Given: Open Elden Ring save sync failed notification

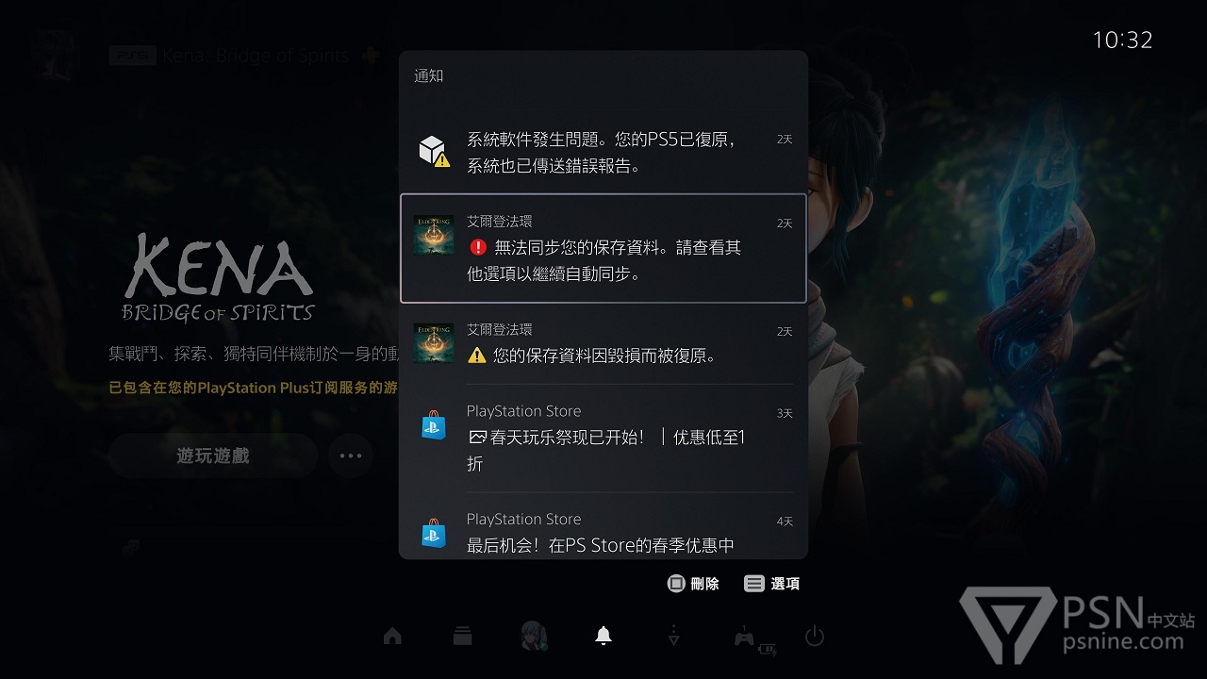Looking at the screenshot, I should point(603,248).
